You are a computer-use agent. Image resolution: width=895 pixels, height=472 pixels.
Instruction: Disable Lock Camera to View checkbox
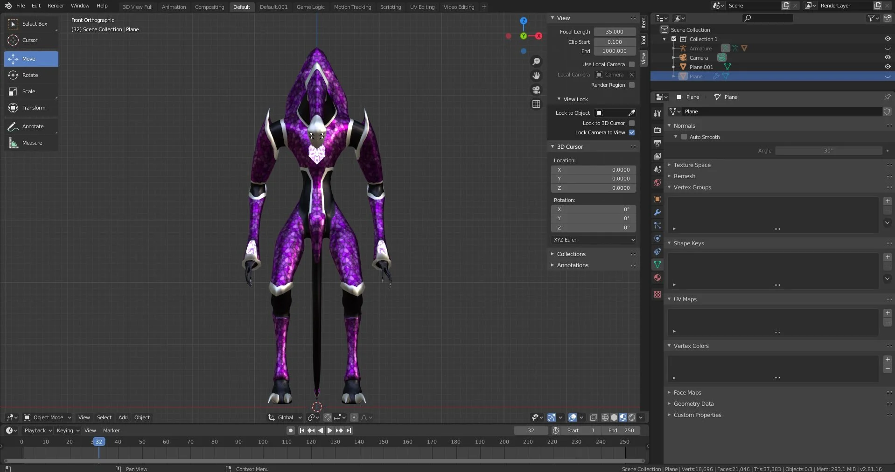point(632,132)
